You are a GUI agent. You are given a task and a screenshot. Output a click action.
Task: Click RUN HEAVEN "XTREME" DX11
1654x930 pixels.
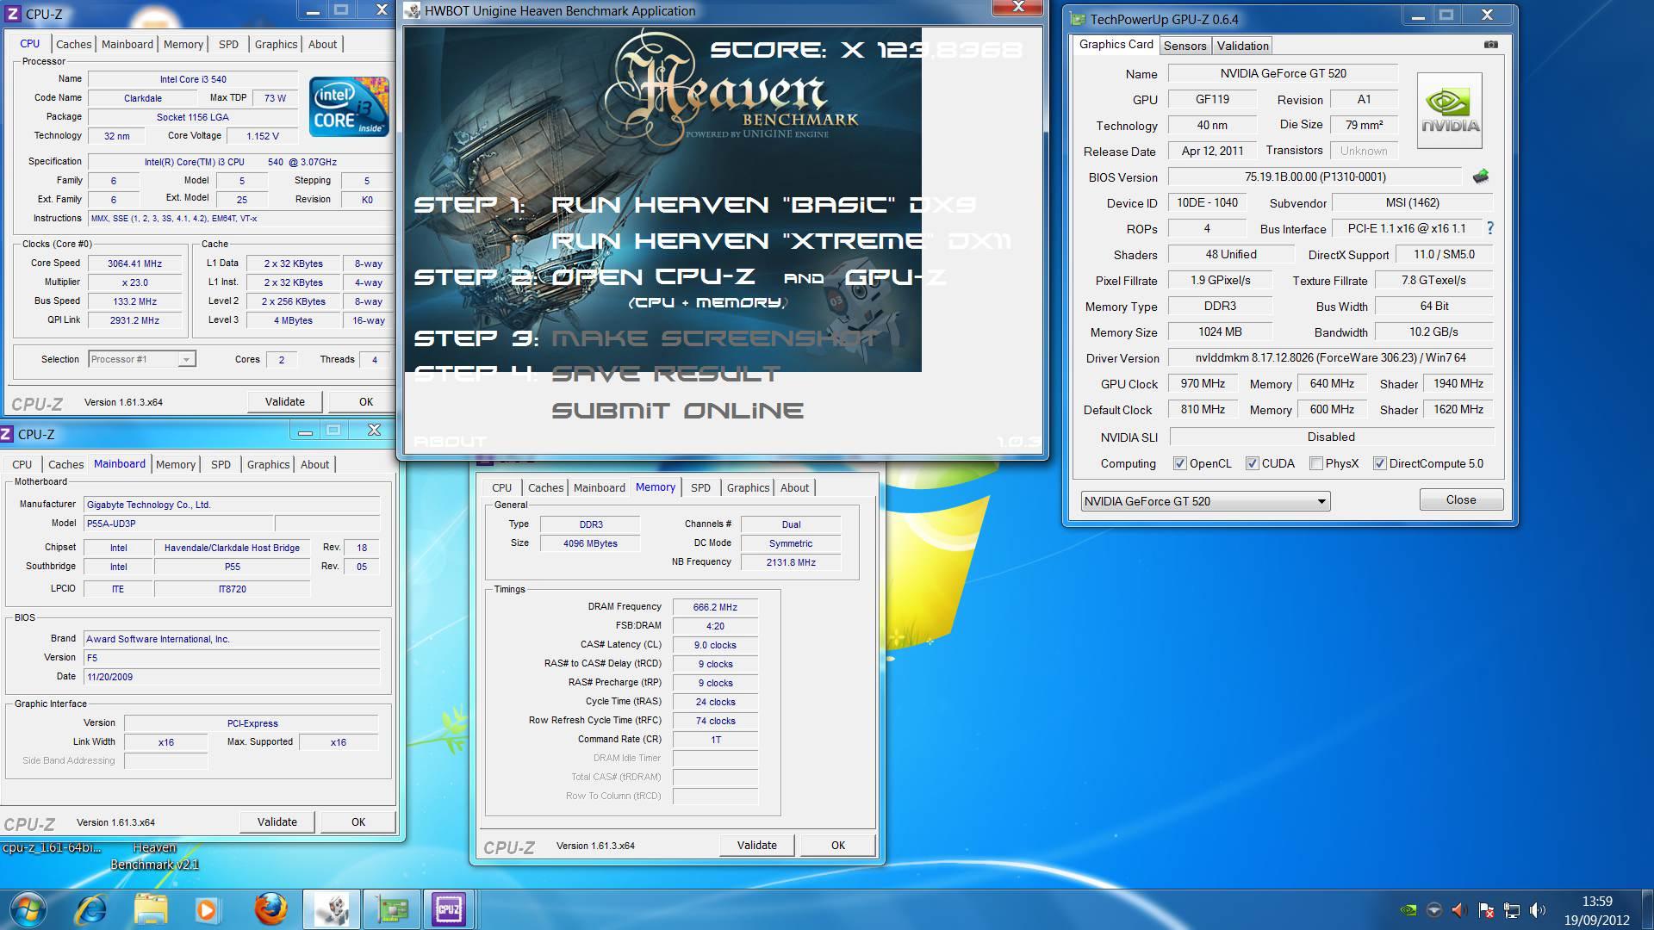tap(780, 241)
